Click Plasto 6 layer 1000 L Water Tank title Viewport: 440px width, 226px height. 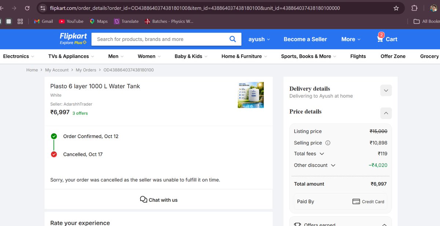pyautogui.click(x=95, y=86)
